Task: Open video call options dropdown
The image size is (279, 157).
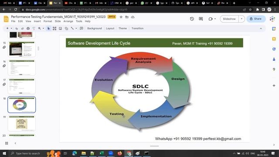Action: click(x=215, y=19)
